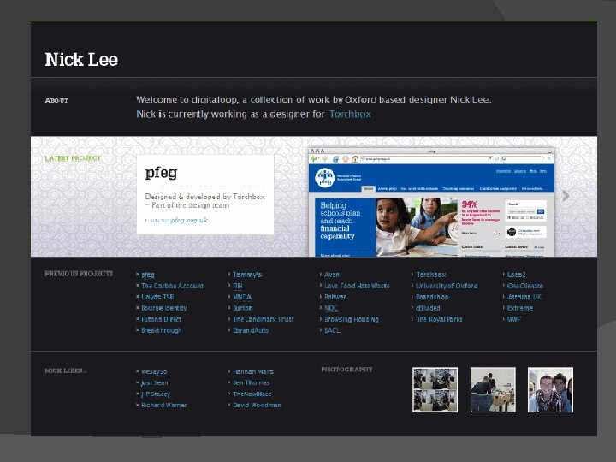616x462 pixels.
Task: Open WWF project link
Action: [513, 319]
